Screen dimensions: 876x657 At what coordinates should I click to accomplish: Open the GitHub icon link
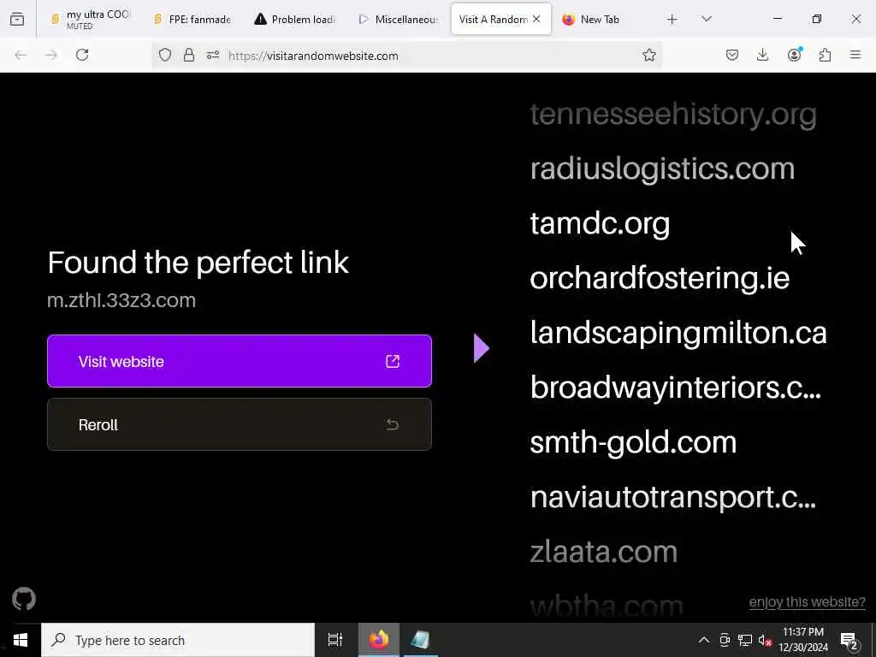(x=23, y=599)
